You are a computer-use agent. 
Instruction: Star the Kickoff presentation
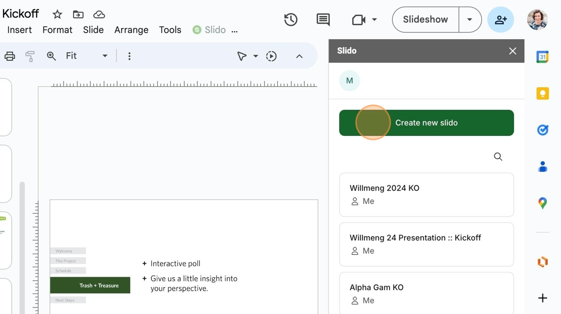tap(57, 15)
